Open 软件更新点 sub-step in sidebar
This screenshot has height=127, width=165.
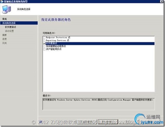point(11,27)
